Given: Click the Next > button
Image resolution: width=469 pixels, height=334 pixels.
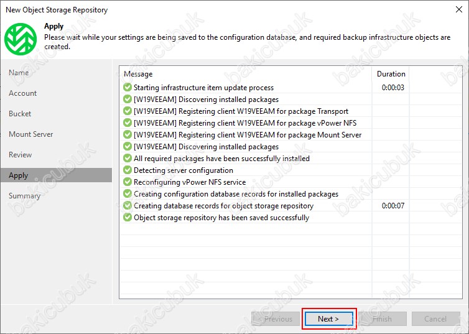Looking at the screenshot, I should [328, 319].
